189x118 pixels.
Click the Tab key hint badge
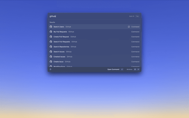pyautogui.click(x=137, y=16)
